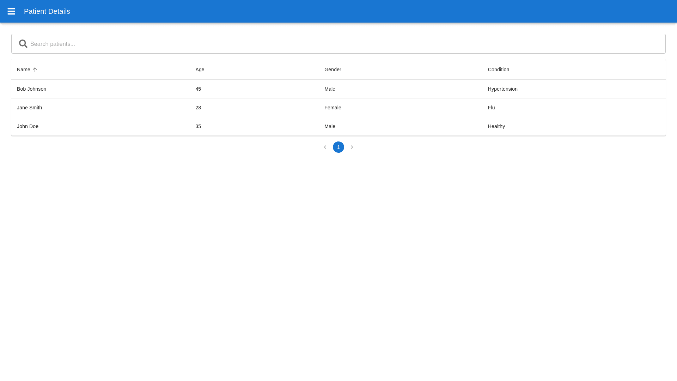Click the Flu condition cell
The width and height of the screenshot is (677, 381).
point(491,108)
